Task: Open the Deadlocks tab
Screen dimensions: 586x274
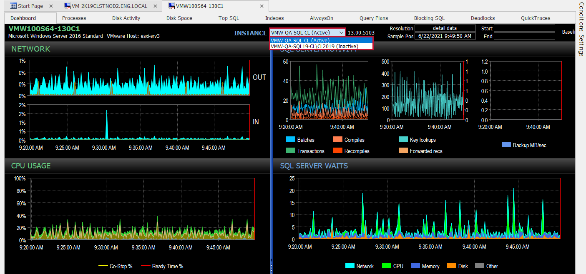Action: click(482, 18)
